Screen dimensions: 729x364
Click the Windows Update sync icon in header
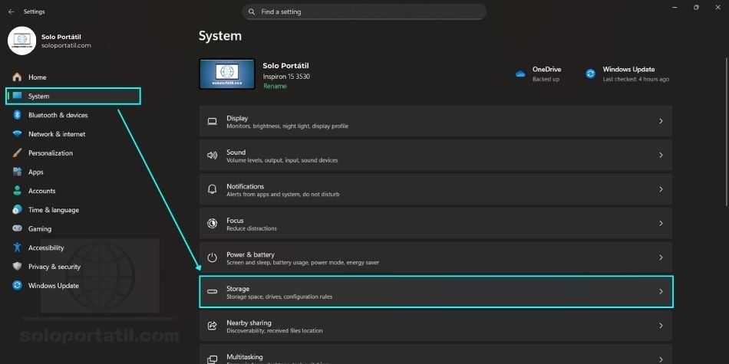590,74
